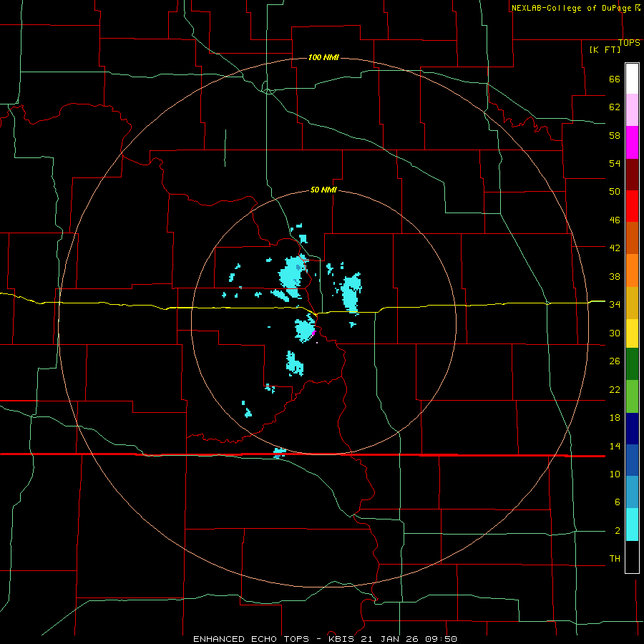The height and width of the screenshot is (644, 644).
Task: Click the '100 NMI' range ring label
Action: click(x=323, y=57)
